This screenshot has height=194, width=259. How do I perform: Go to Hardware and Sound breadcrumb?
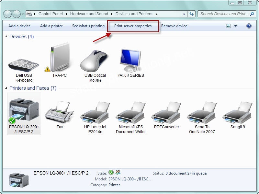tap(89, 14)
